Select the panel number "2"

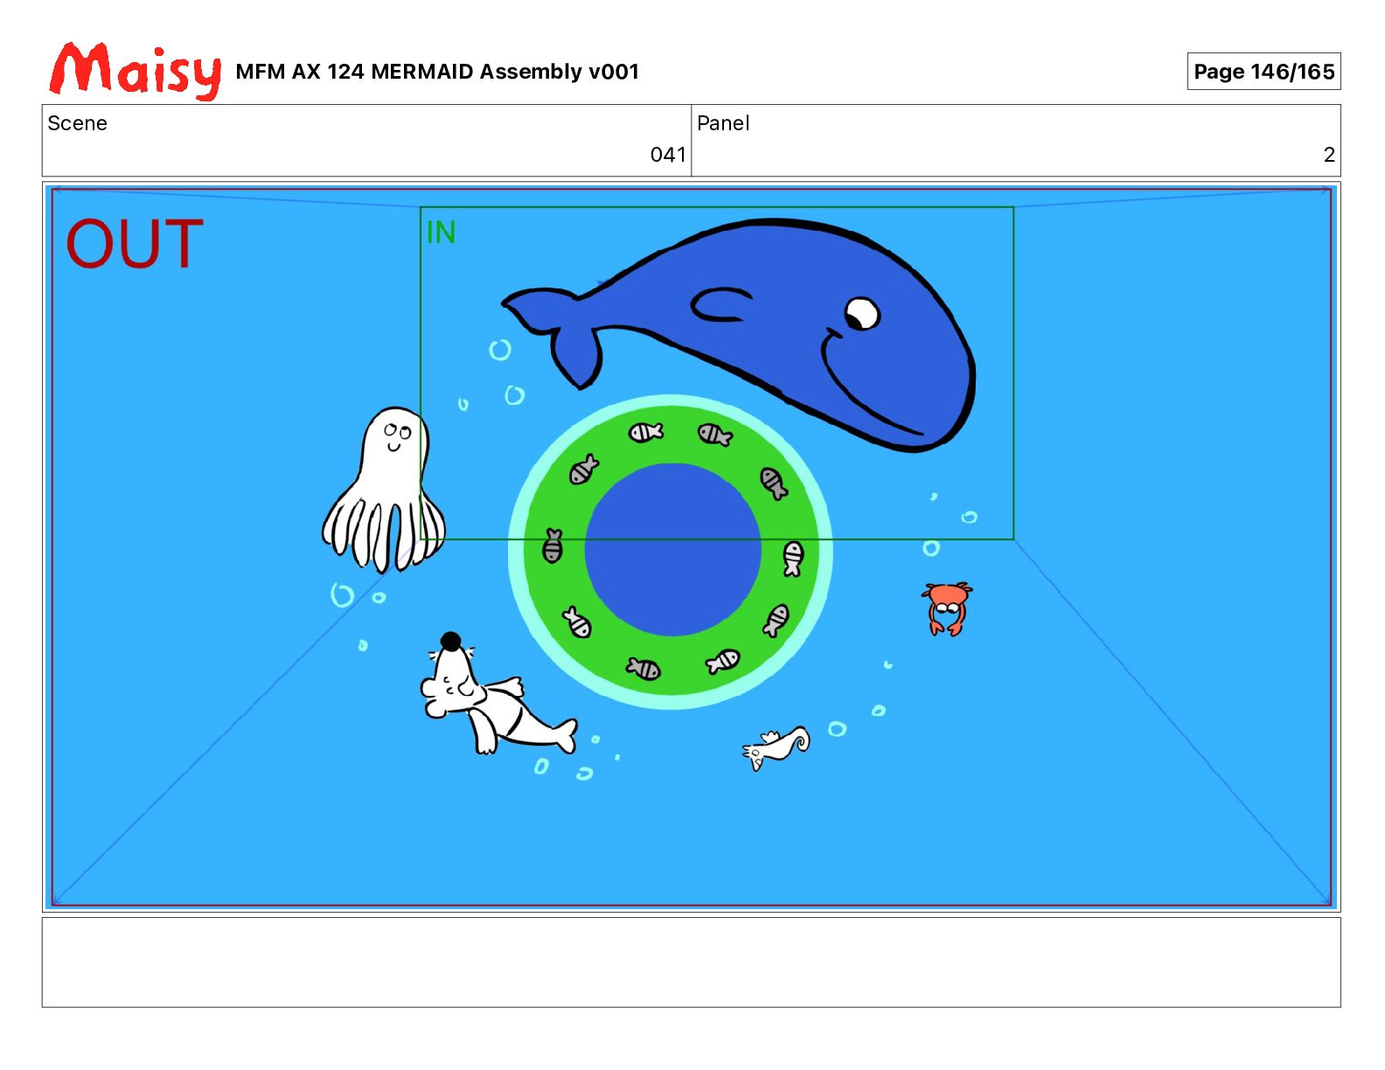point(1329,155)
